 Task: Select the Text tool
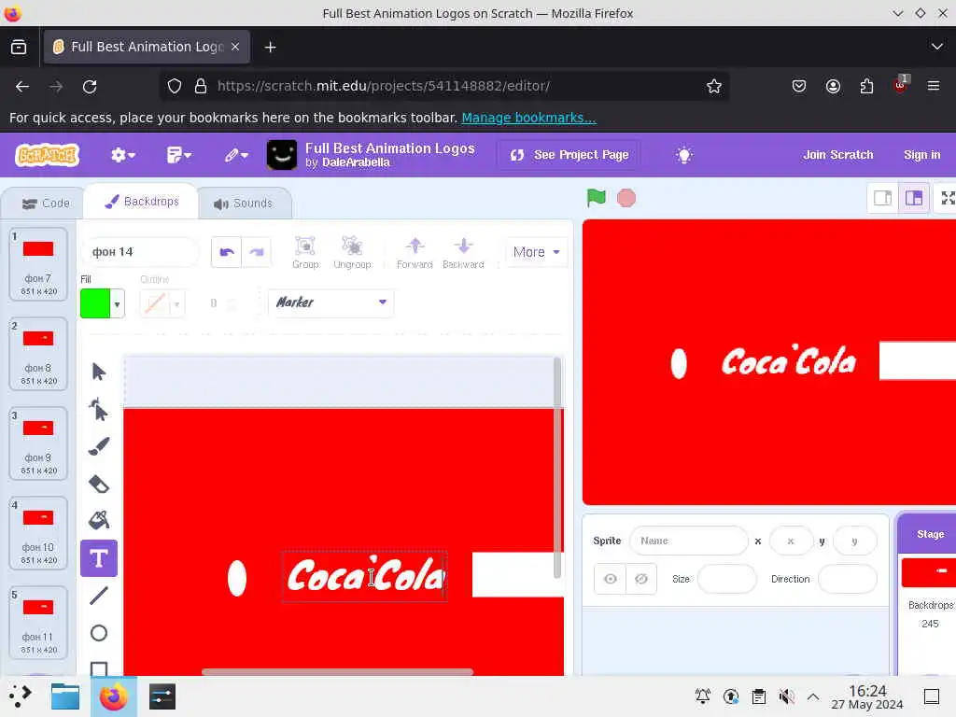(x=98, y=558)
